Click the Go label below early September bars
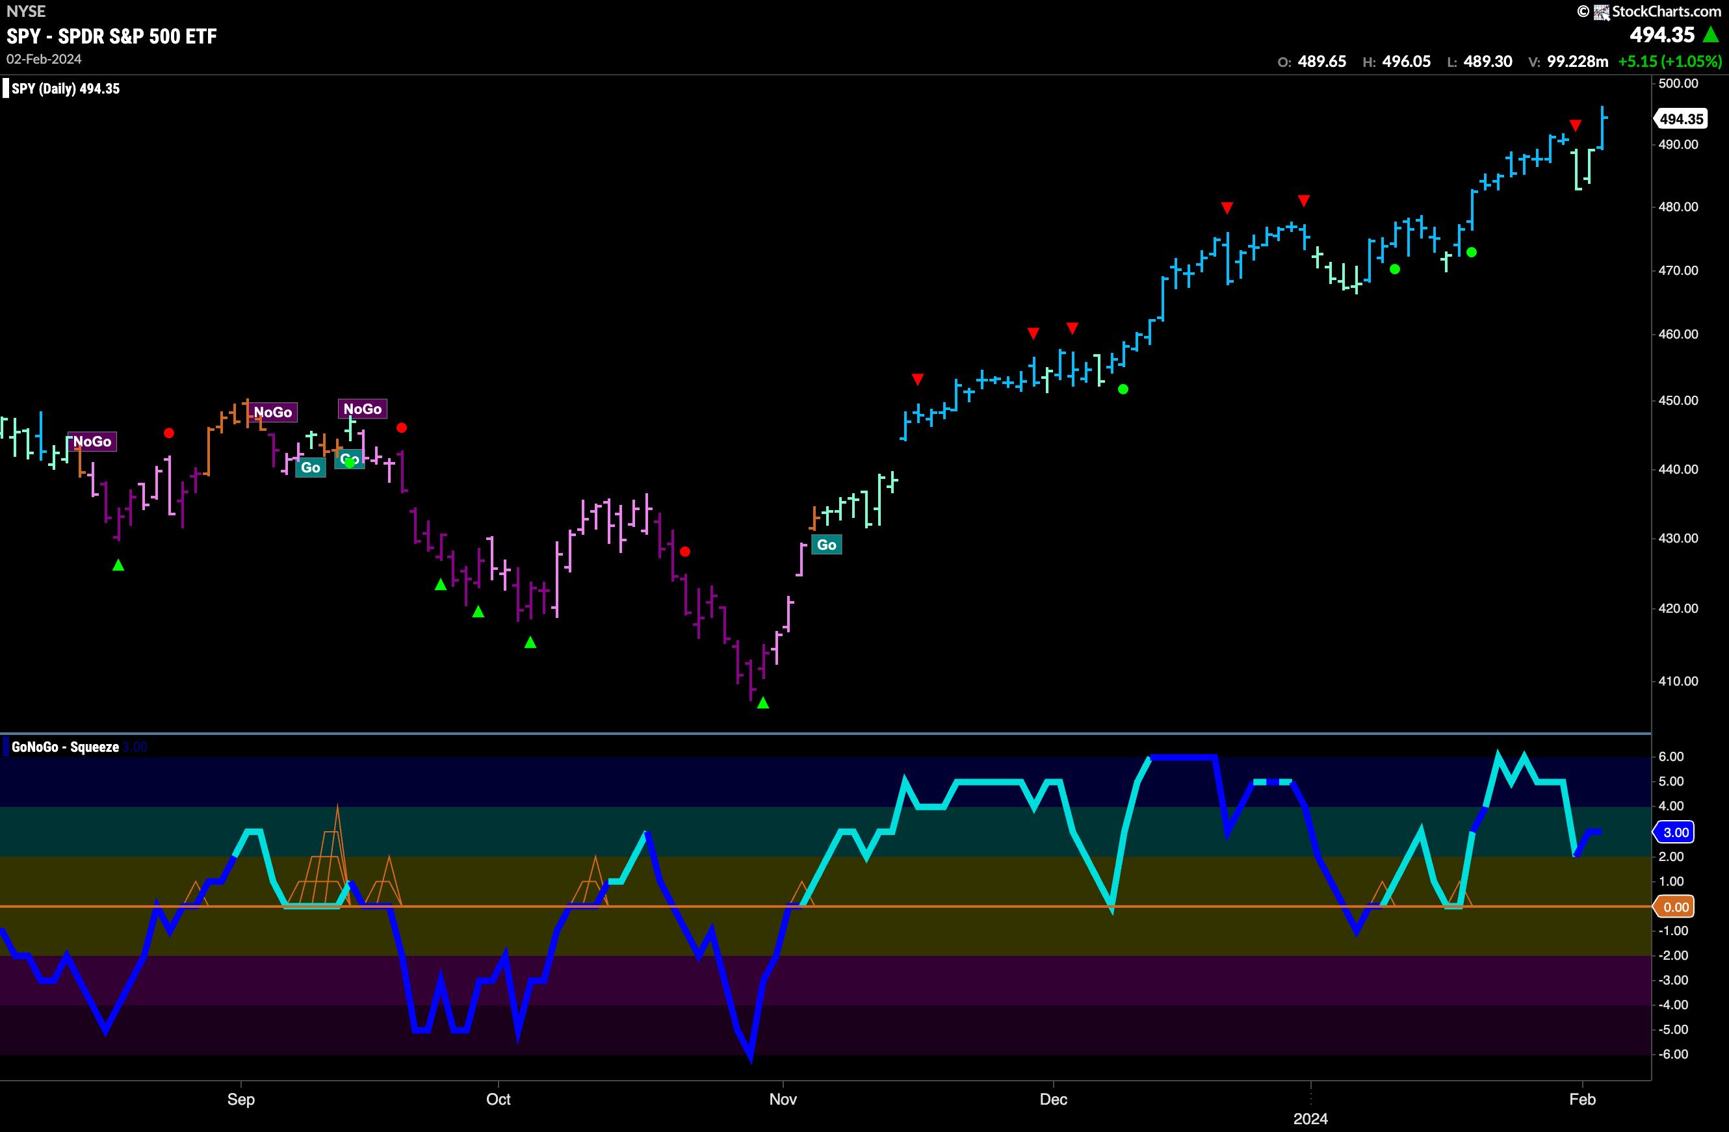The image size is (1729, 1132). pyautogui.click(x=310, y=468)
